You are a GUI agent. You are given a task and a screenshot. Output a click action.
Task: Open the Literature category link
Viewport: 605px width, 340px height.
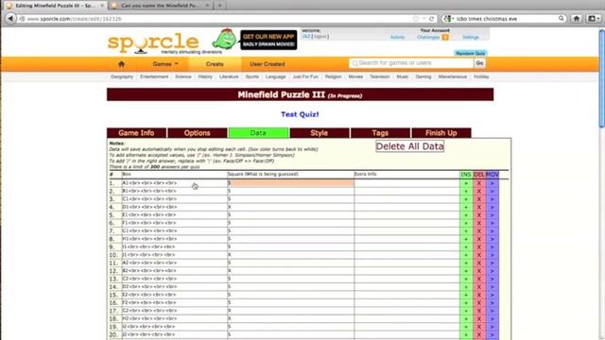(x=229, y=76)
